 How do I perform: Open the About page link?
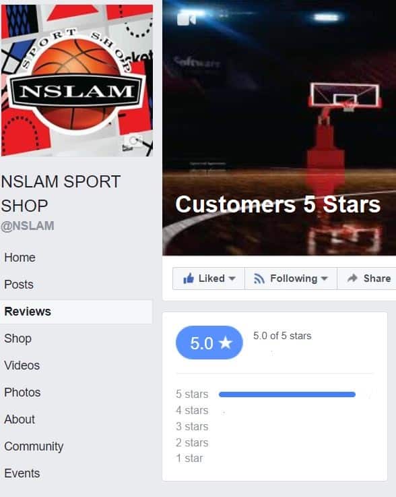point(20,419)
